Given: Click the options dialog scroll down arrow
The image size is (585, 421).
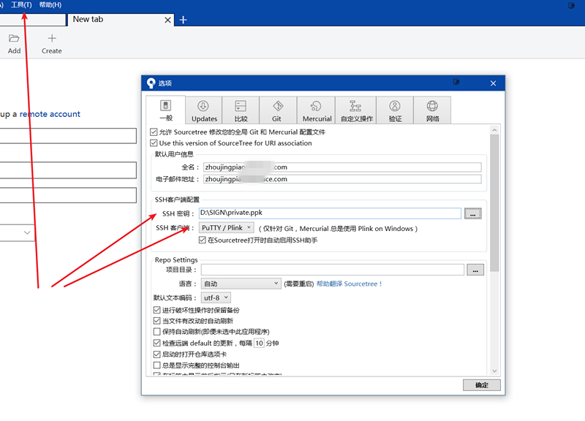Looking at the screenshot, I should [x=494, y=371].
